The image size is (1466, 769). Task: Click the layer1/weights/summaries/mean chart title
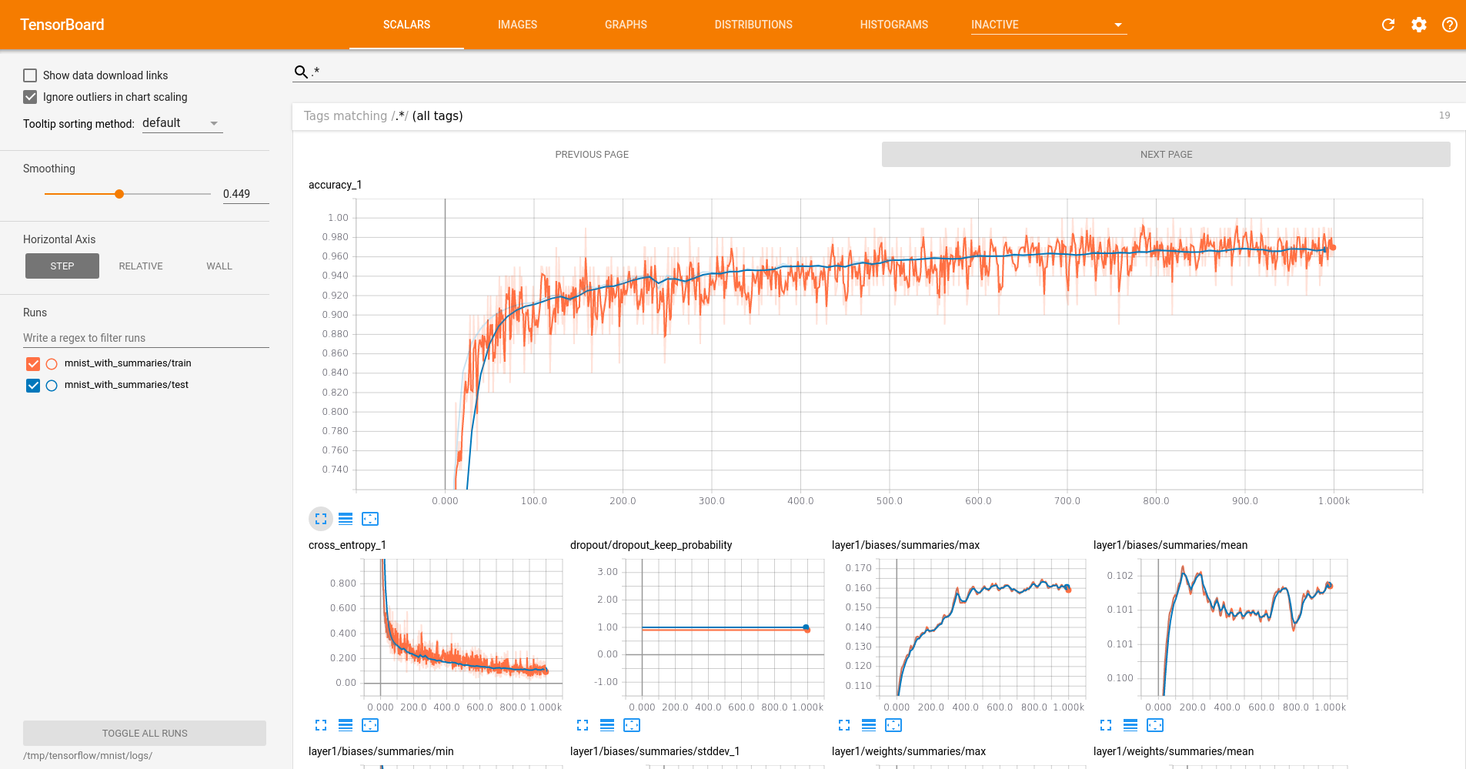(1174, 751)
